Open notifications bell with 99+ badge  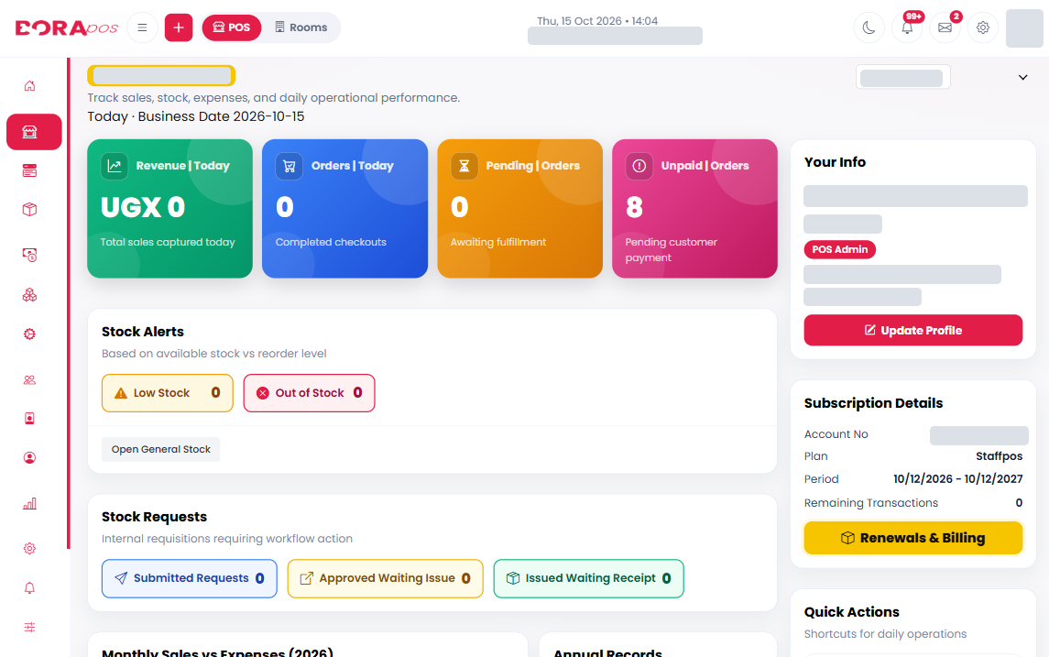907,27
